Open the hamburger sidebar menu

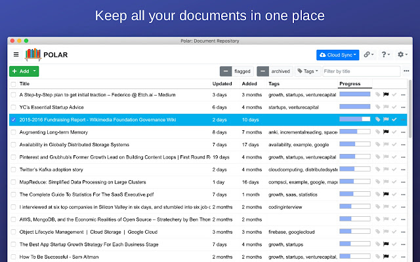[x=16, y=54]
